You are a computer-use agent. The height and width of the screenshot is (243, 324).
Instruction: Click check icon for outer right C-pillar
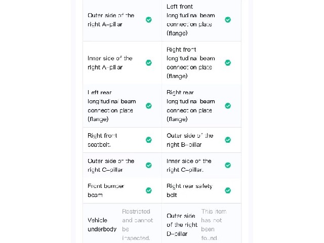pos(148,166)
